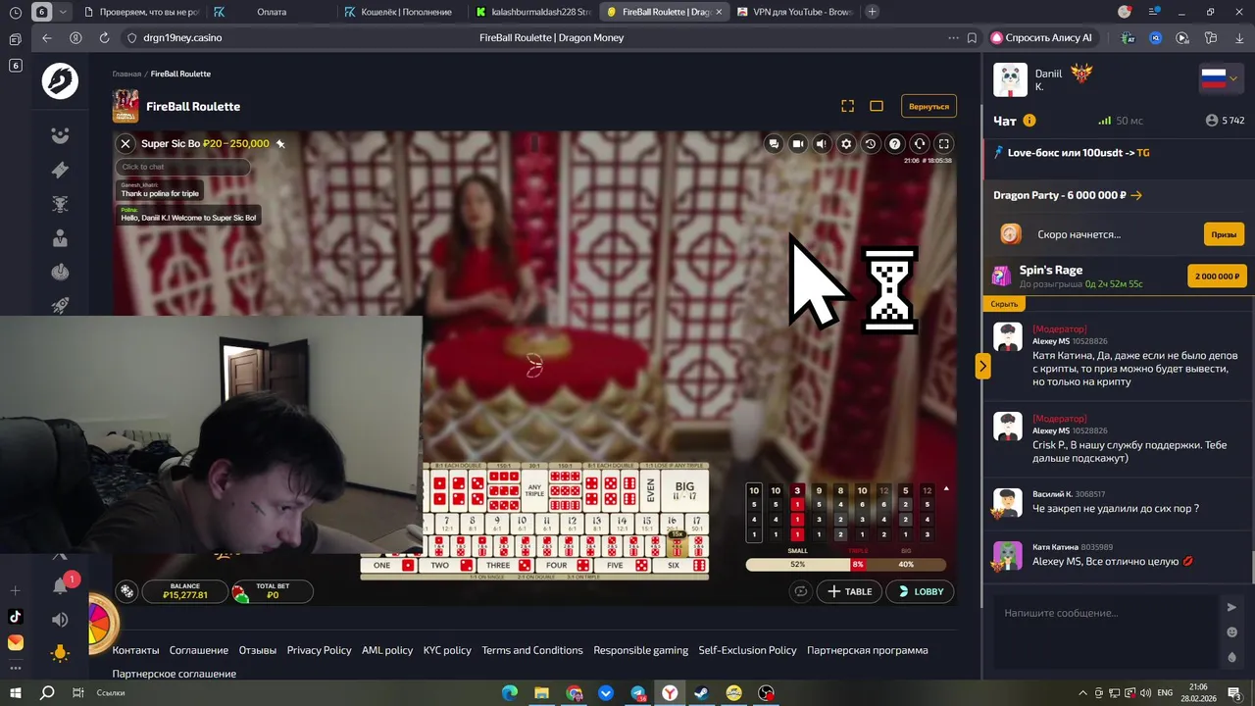Image resolution: width=1255 pixels, height=706 pixels.
Task: Click the Dragon Money logo in the sidebar
Action: tap(60, 80)
